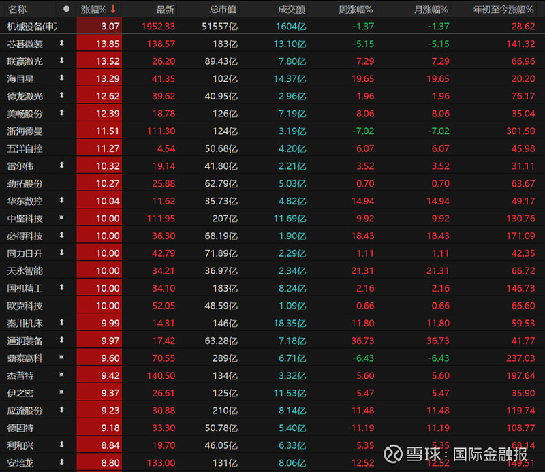Select the stock 劲拓股份
This screenshot has height=472, width=545.
click(x=25, y=183)
